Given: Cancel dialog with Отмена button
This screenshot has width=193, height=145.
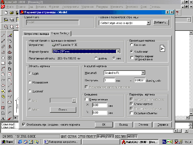Looking at the screenshot, I should point(143,125).
